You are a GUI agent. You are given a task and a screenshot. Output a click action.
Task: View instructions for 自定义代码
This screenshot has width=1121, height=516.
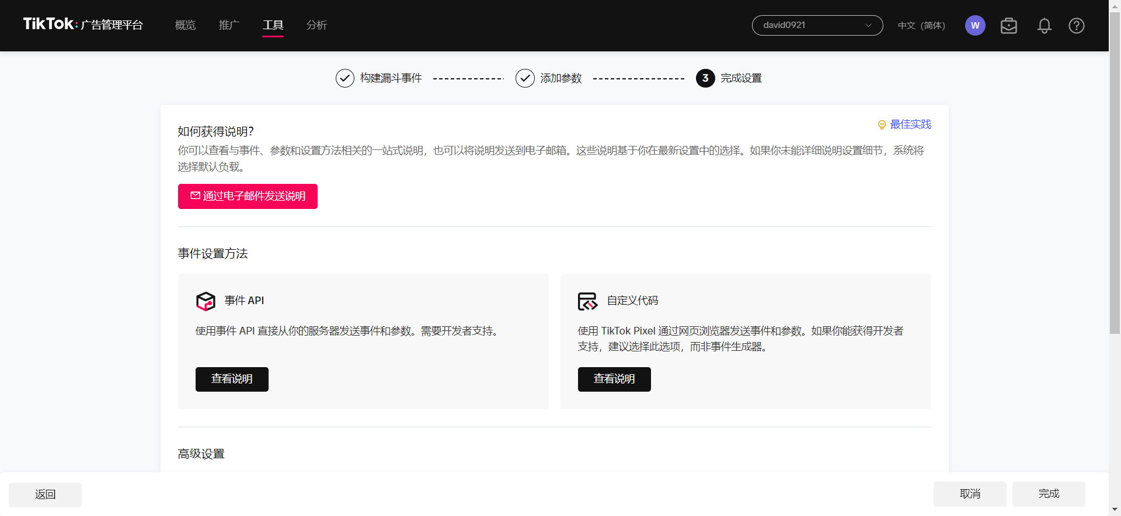point(614,379)
